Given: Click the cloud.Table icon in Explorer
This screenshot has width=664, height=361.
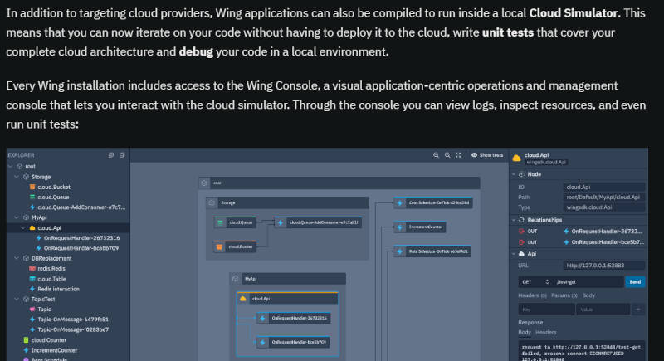Looking at the screenshot, I should tap(32, 279).
